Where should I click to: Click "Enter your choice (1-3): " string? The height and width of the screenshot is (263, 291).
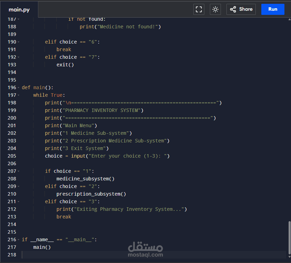128,156
